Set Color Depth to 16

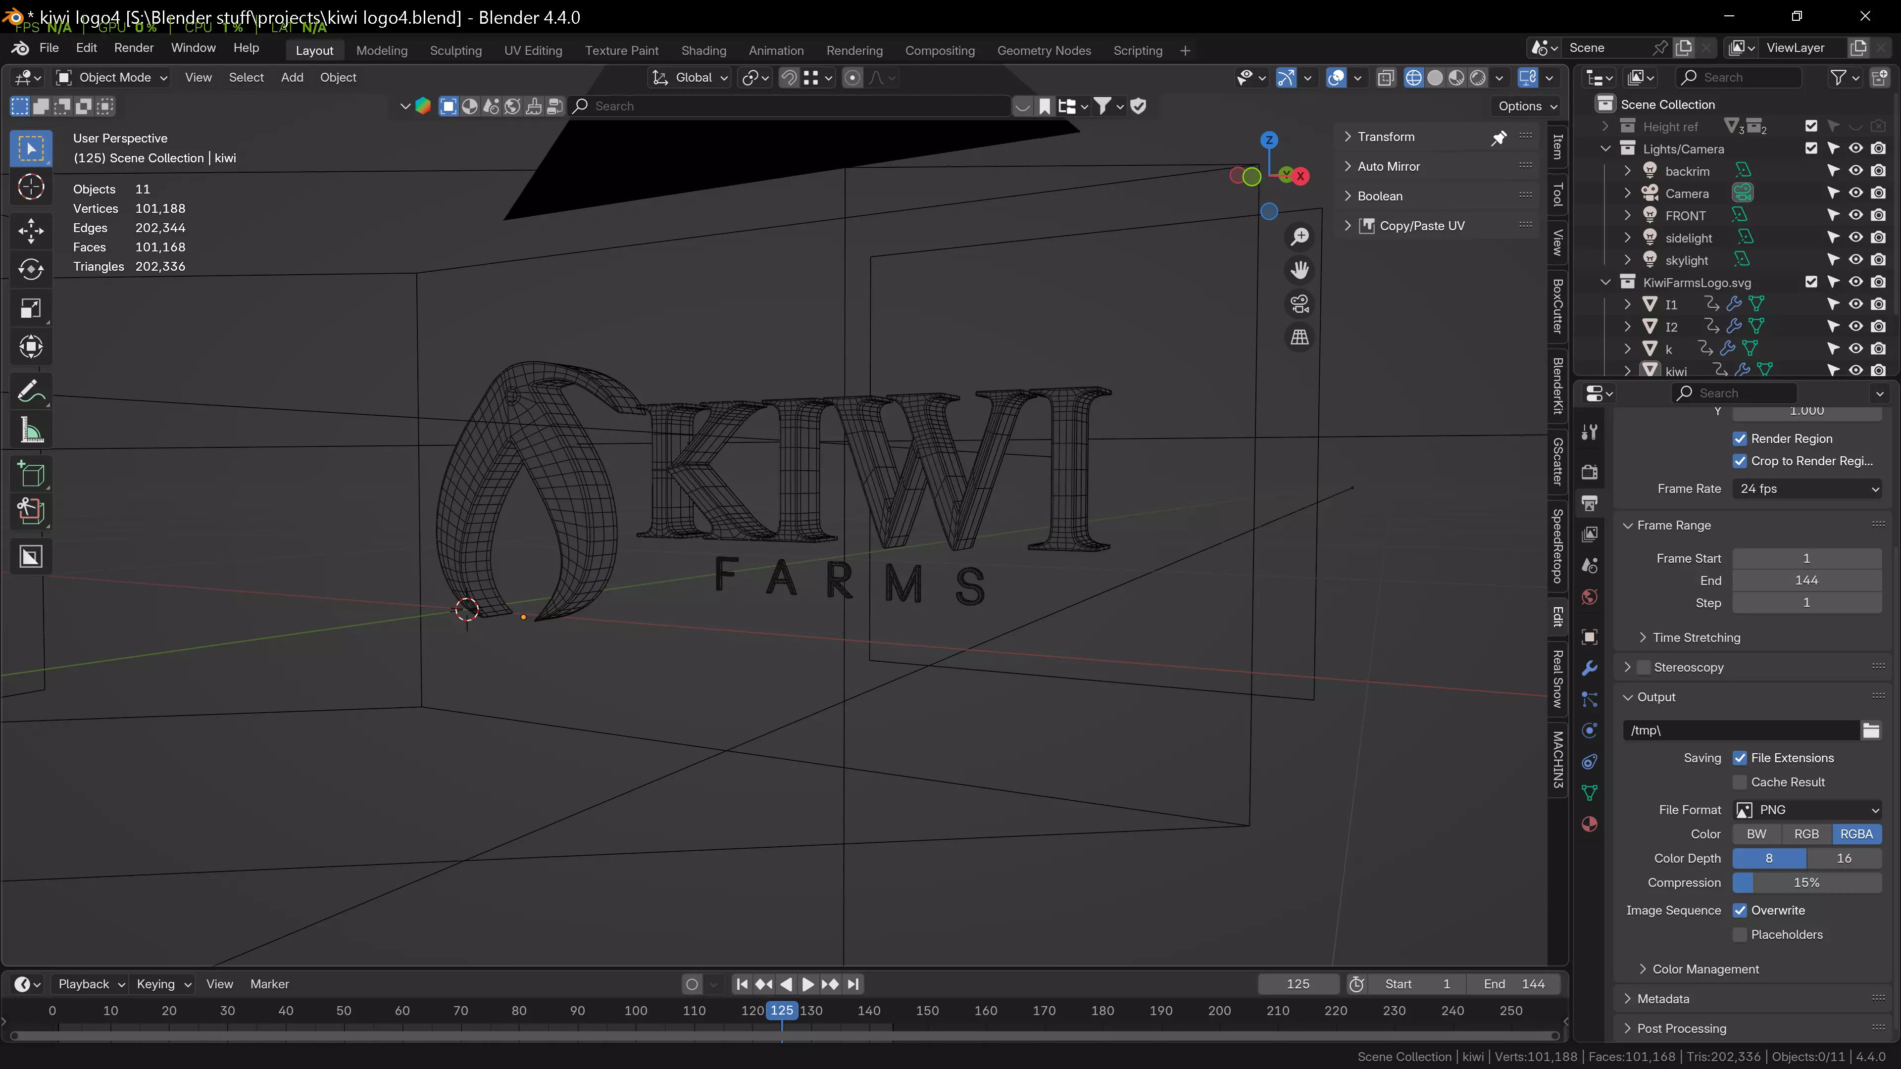[x=1844, y=858]
